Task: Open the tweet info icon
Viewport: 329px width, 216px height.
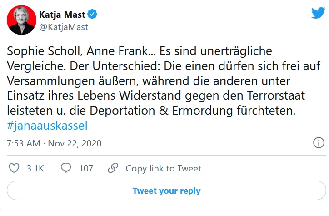Action: [x=319, y=143]
